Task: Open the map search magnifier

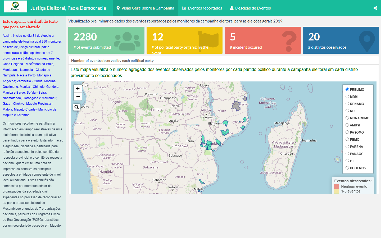Action: click(76, 107)
